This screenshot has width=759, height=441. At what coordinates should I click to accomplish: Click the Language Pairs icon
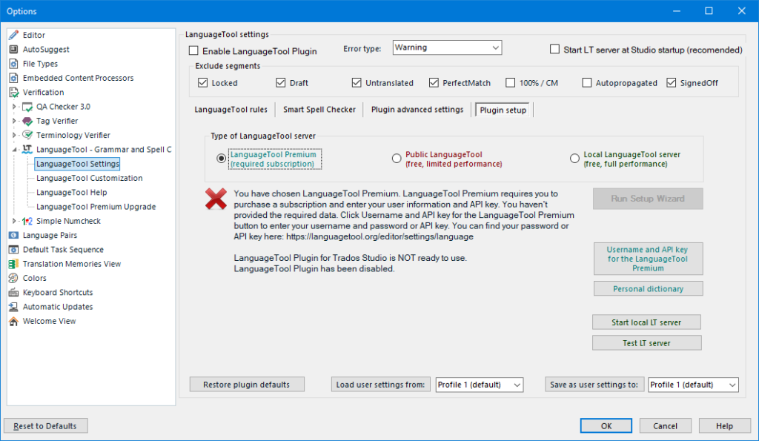(x=13, y=235)
